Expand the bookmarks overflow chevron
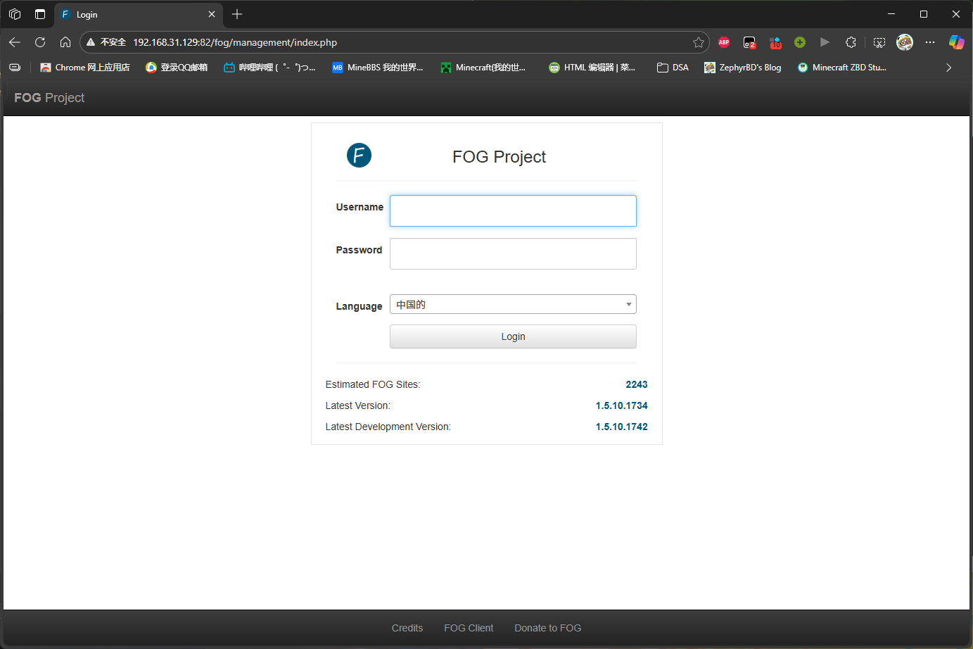 coord(948,68)
